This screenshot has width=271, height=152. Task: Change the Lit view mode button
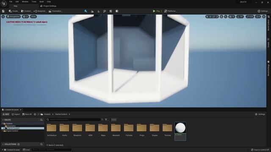25,16
